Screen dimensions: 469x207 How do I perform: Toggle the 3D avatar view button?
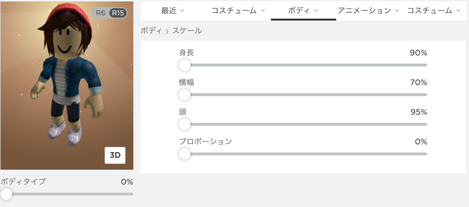[x=115, y=155]
